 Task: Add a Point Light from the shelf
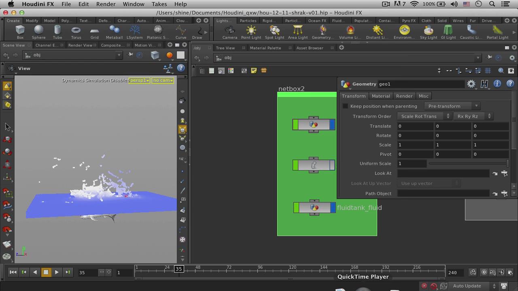(251, 32)
